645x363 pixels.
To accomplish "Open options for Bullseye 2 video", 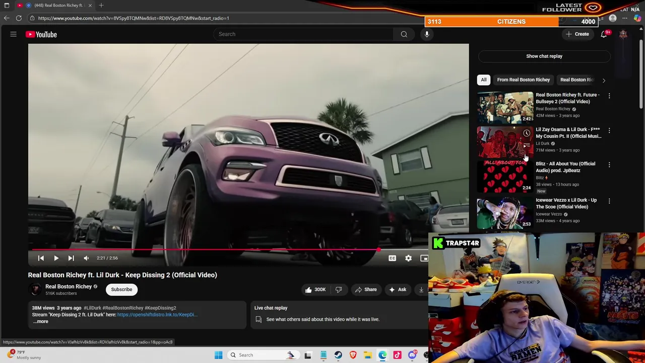I will pyautogui.click(x=609, y=95).
